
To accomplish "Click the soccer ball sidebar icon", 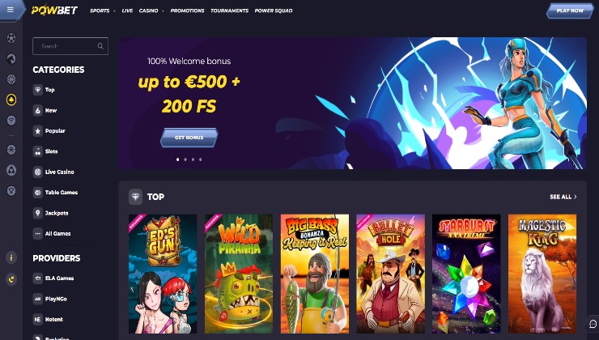I will (x=11, y=38).
